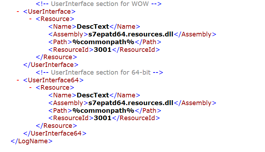The height and width of the screenshot is (152, 265).
Task: Click the closing Resource tag inside UserInterface64
Action: point(57,126)
